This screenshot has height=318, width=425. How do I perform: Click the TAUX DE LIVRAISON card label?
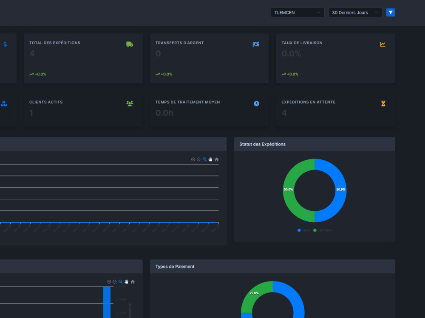pos(302,43)
